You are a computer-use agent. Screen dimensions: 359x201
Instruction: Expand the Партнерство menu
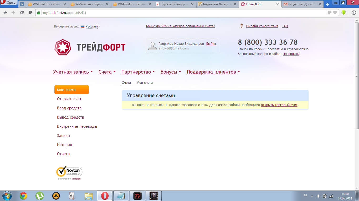coord(138,72)
